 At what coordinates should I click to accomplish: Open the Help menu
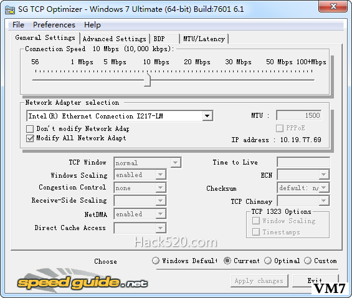(92, 25)
